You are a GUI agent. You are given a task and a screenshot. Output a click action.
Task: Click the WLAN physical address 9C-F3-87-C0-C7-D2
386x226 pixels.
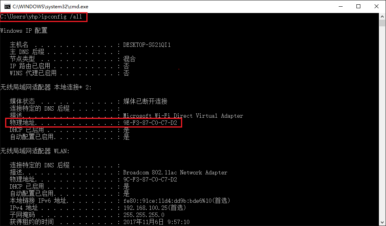pos(150,179)
